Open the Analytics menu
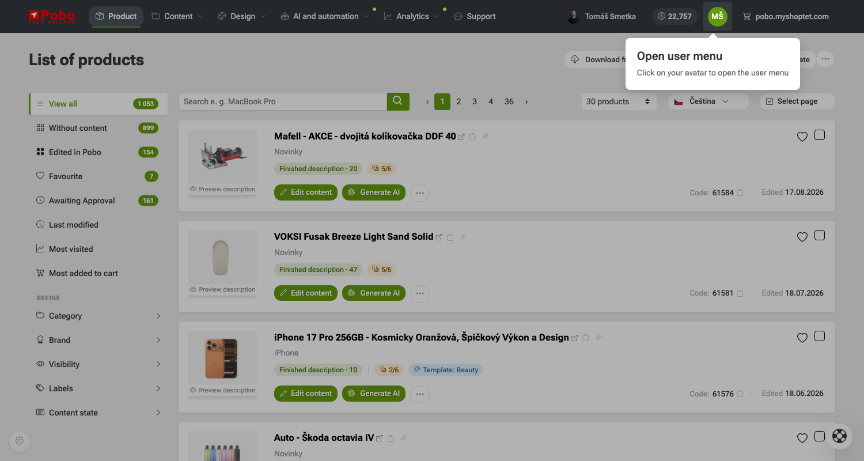Viewport: 864px width, 461px height. [x=412, y=16]
